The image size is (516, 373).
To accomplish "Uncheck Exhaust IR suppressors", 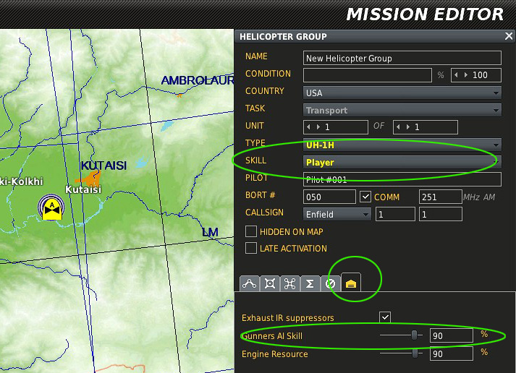I will point(385,317).
